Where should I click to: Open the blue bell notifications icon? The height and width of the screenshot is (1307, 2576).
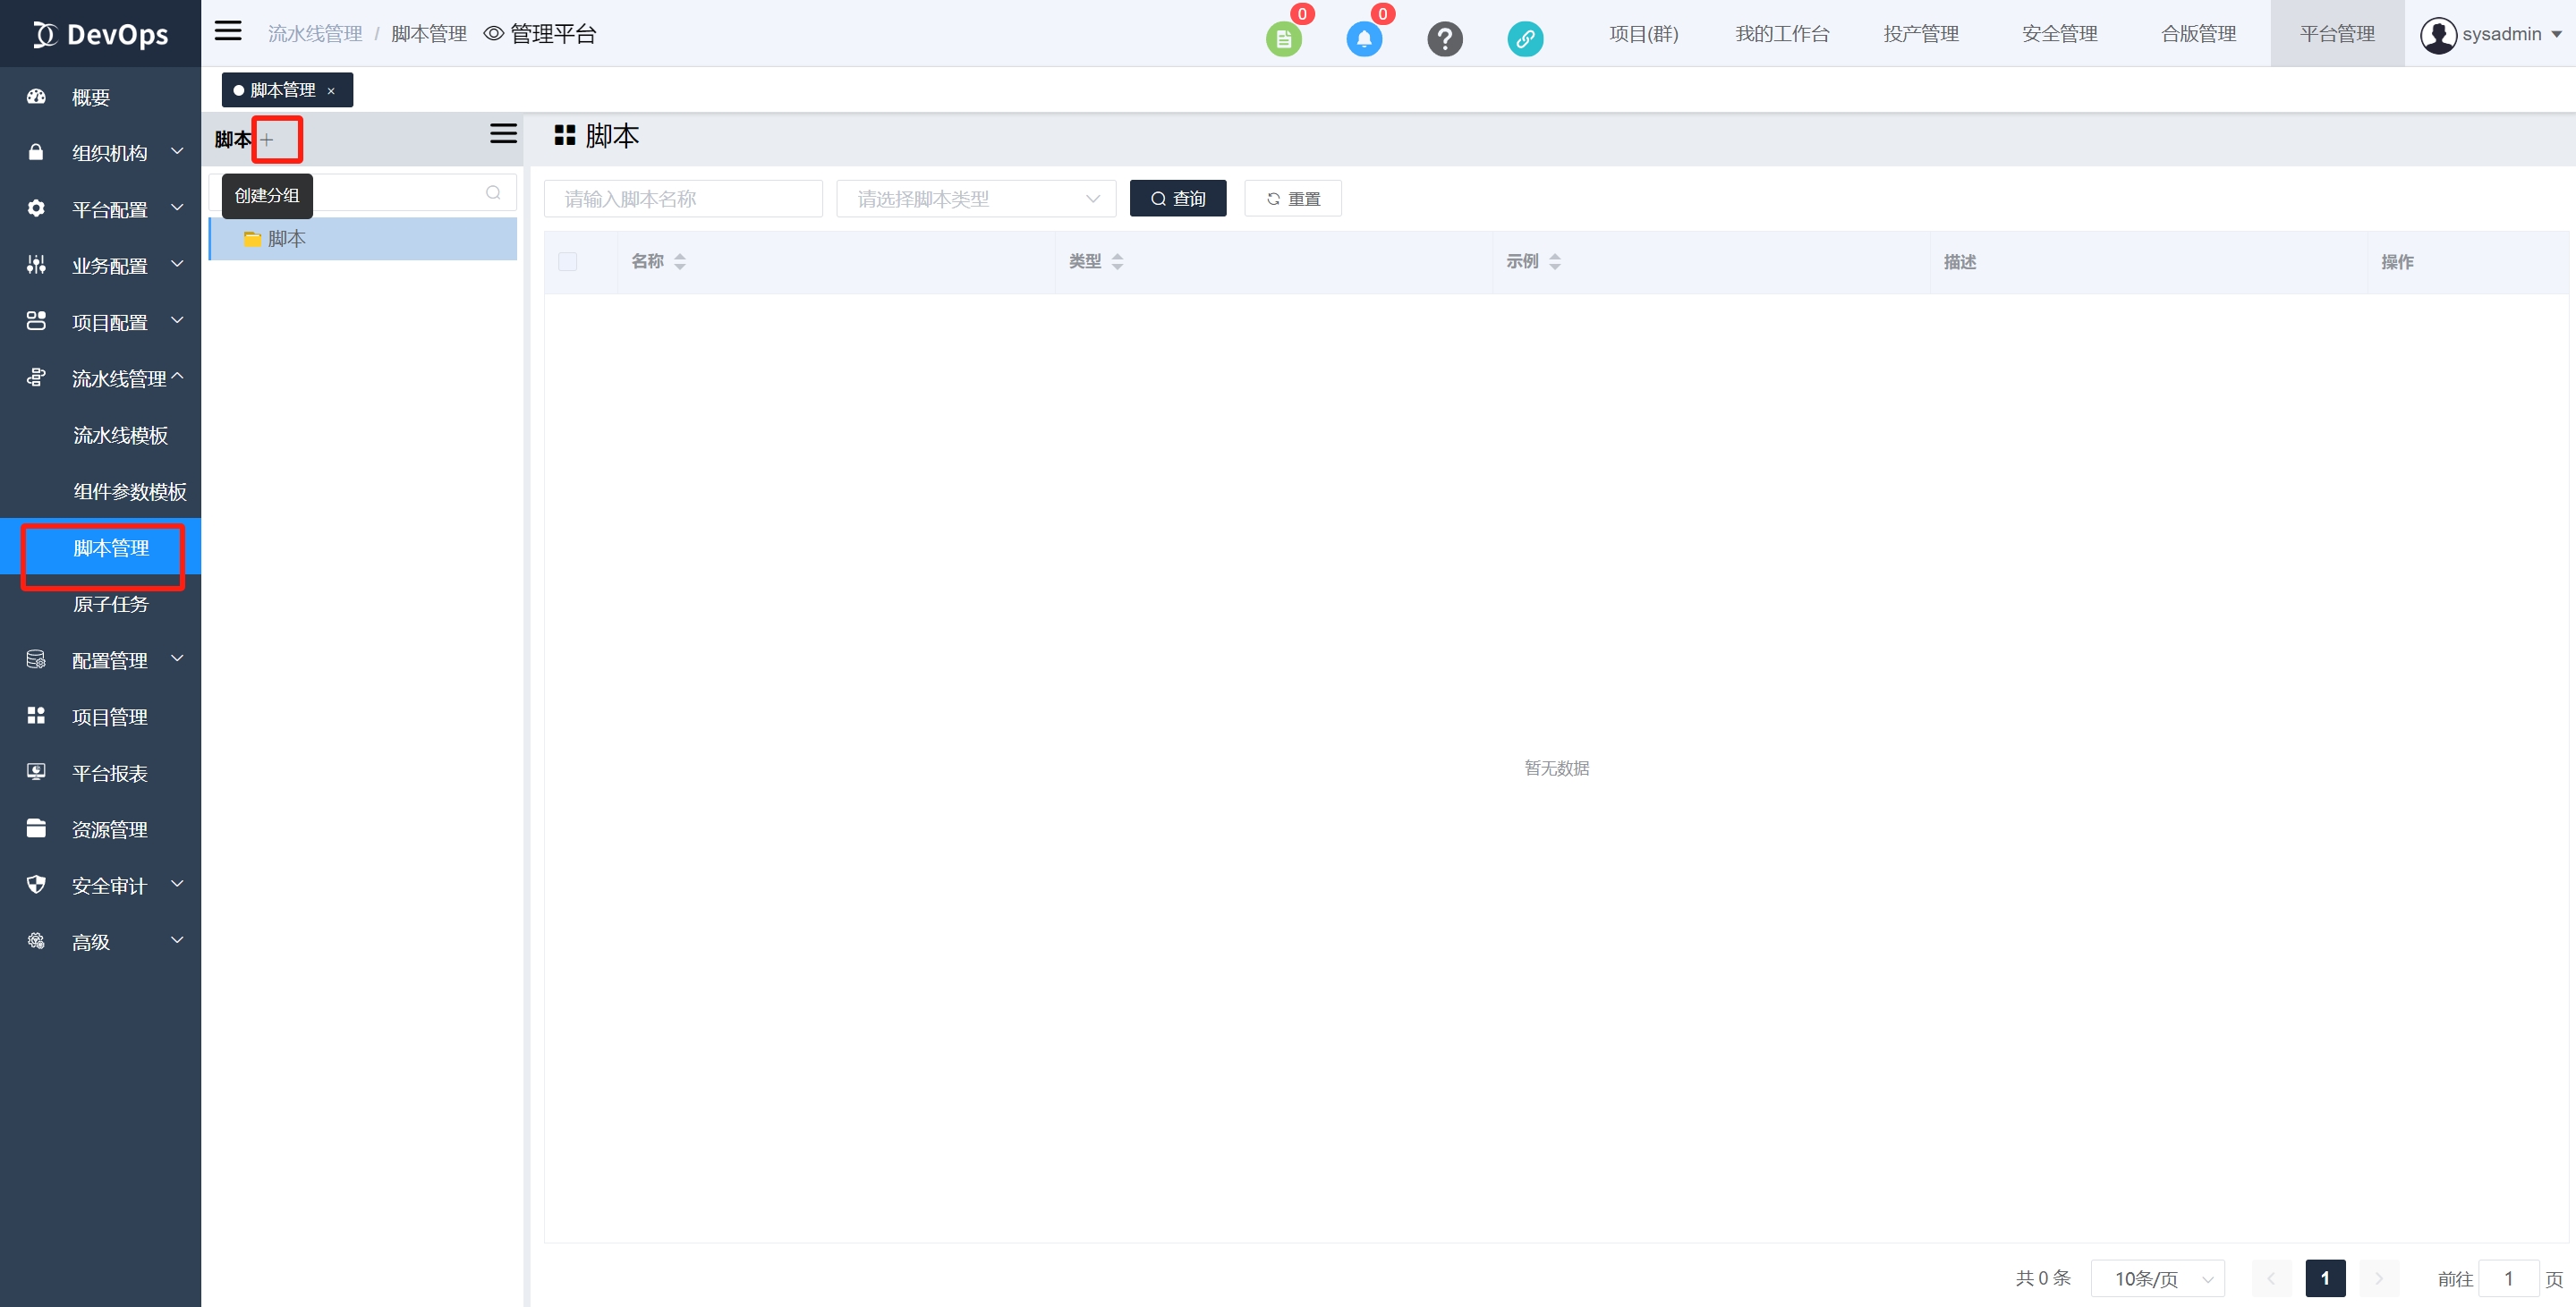[x=1363, y=39]
